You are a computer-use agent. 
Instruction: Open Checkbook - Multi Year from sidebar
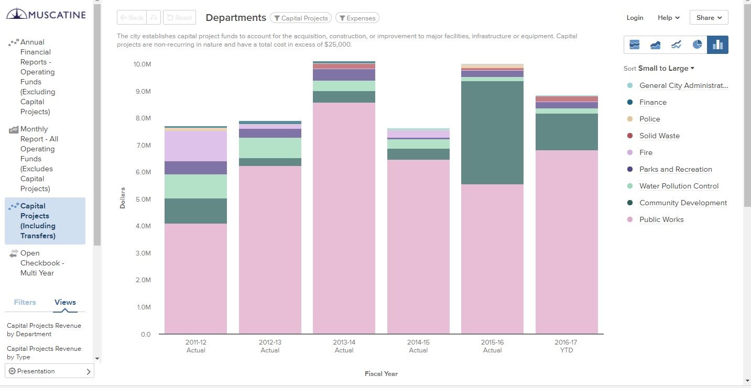click(42, 263)
